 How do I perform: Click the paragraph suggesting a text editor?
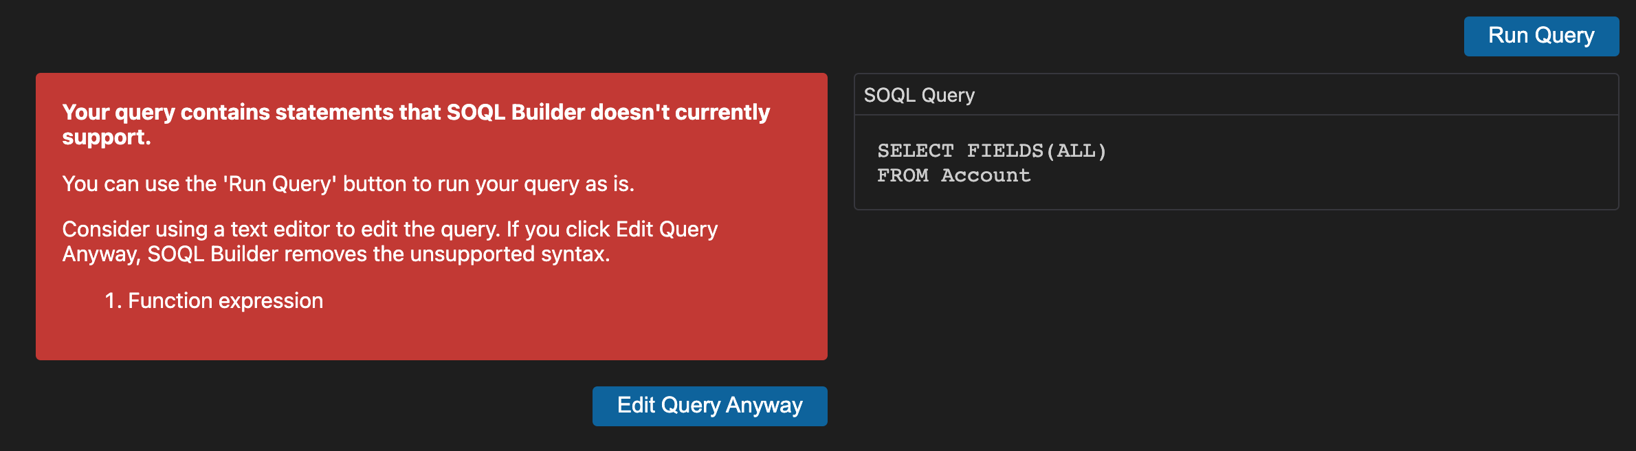coord(390,241)
